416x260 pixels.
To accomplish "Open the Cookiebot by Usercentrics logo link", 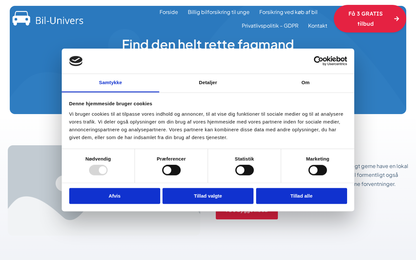I will [330, 61].
